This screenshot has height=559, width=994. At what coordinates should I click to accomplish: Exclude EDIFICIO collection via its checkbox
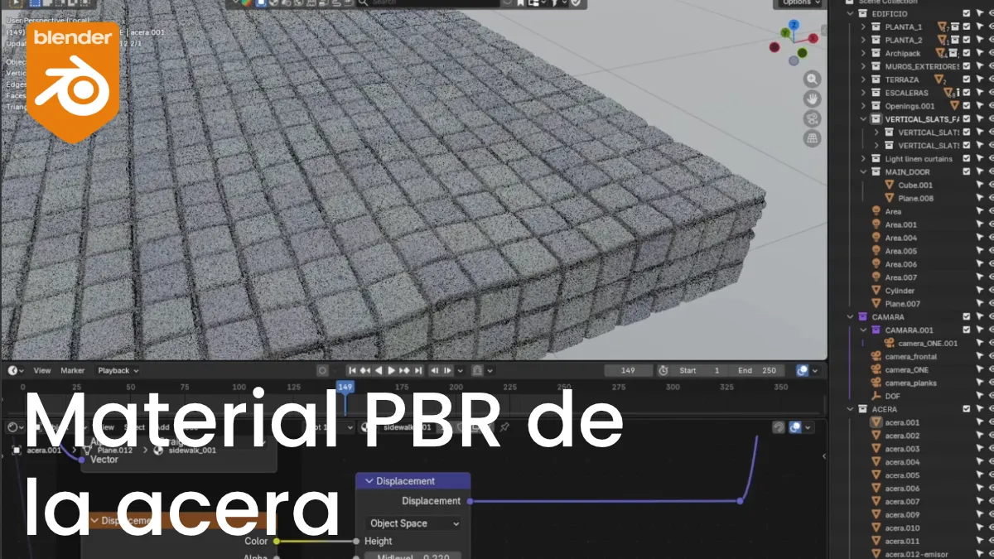tap(967, 13)
